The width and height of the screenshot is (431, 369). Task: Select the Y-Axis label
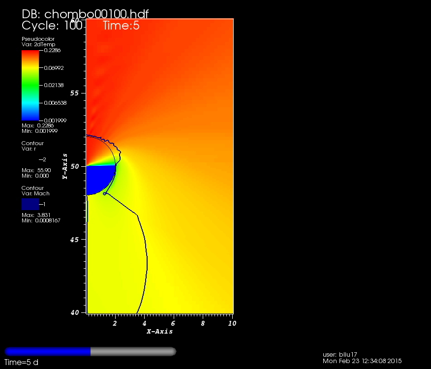[x=64, y=165]
